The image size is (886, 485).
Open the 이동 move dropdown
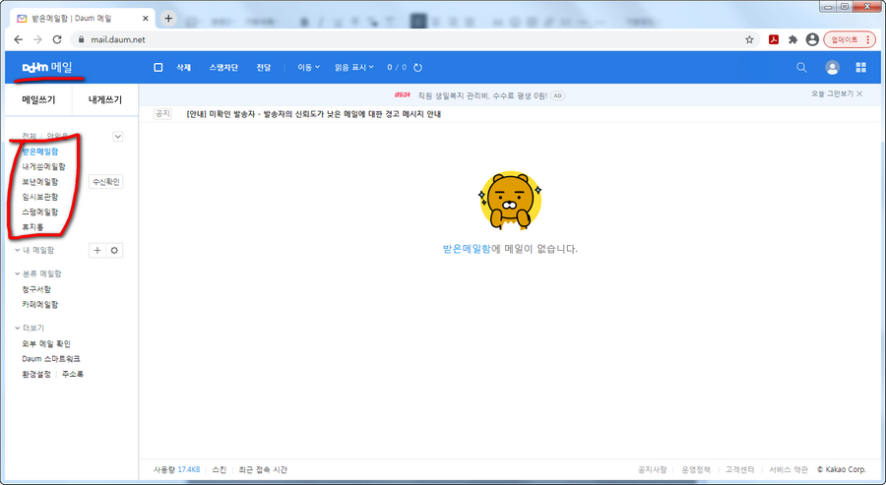(308, 67)
